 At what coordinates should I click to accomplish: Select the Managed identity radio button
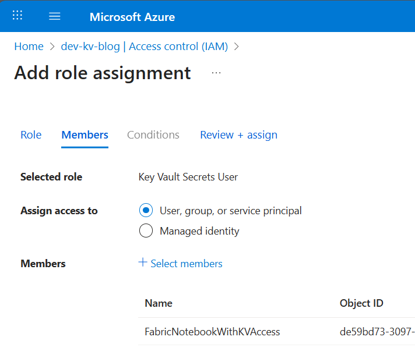146,231
